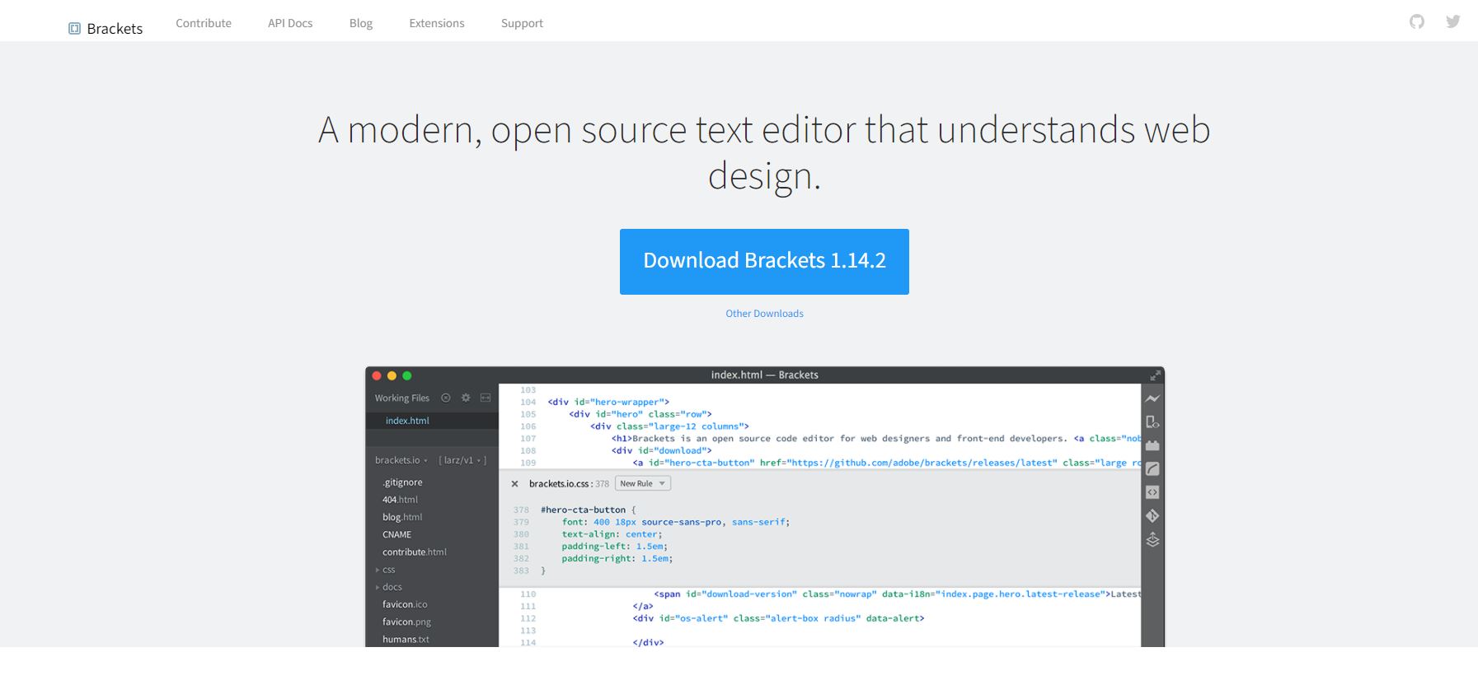Open the Extensions nav item

[437, 23]
